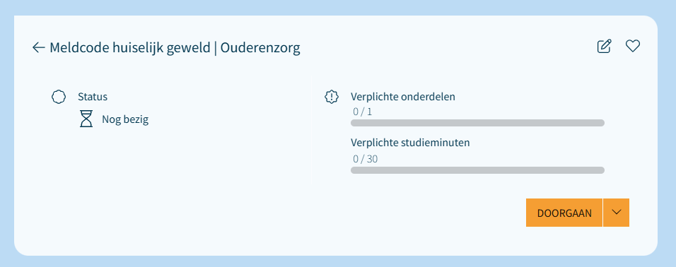Click the Status label
Viewport: 676px width, 267px height.
pos(93,97)
